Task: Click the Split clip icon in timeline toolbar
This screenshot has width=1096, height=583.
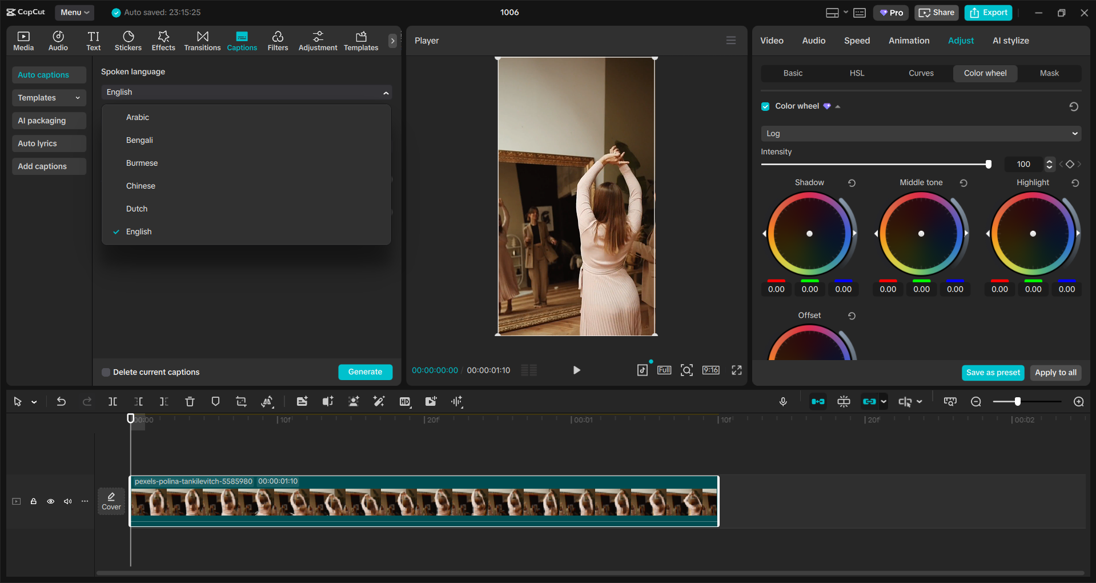Action: [x=113, y=401]
